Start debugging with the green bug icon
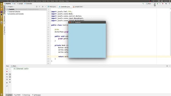171x96 pixels. [157, 3]
